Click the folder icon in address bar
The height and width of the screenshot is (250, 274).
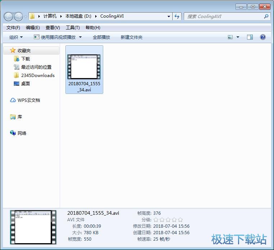click(32, 17)
